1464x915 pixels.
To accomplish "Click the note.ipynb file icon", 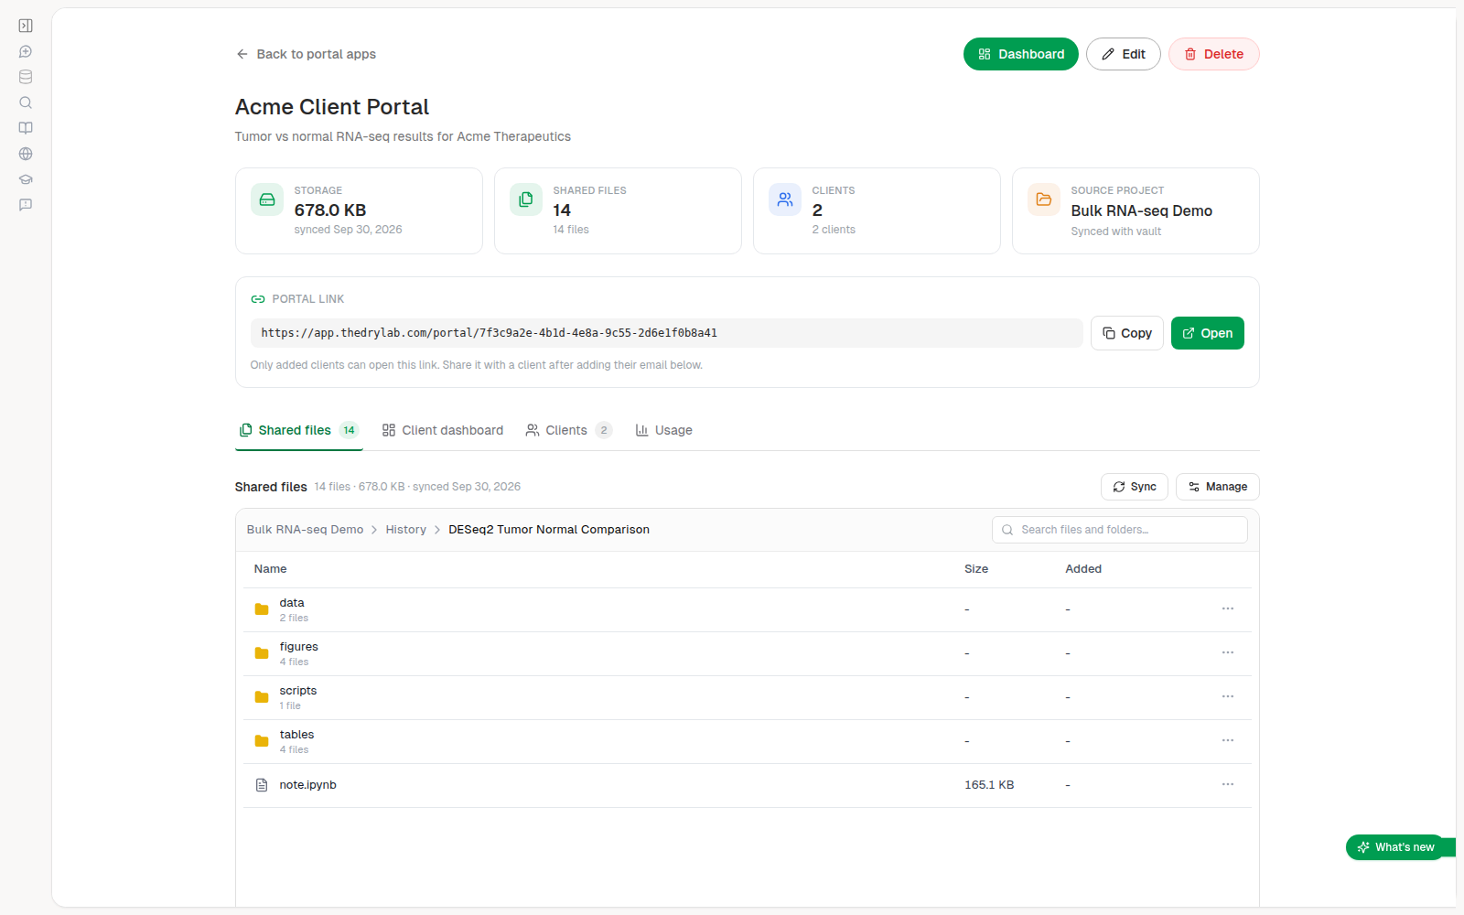I will point(262,785).
